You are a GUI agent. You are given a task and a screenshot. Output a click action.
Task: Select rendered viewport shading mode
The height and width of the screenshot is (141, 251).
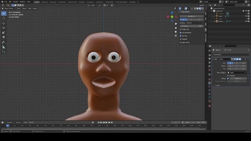202,9
